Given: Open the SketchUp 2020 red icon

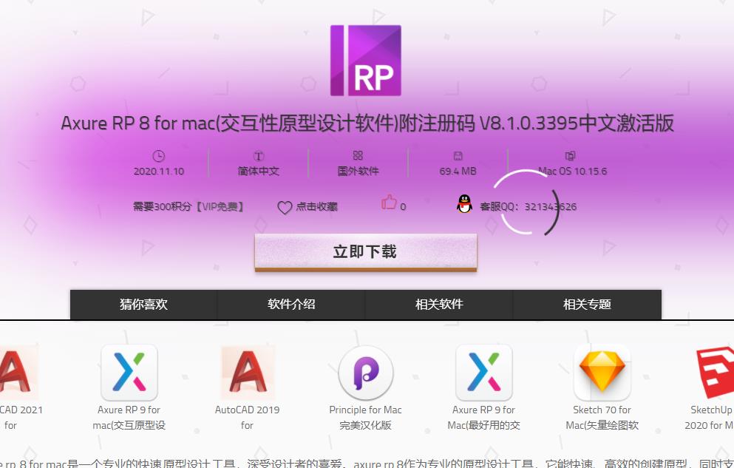Looking at the screenshot, I should 715,373.
